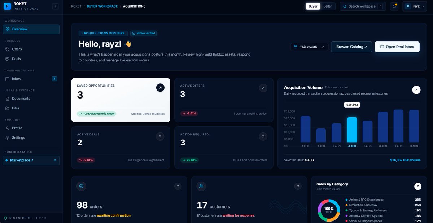The width and height of the screenshot is (433, 223).
Task: Open the Action Required arrow icon
Action: [263, 136]
